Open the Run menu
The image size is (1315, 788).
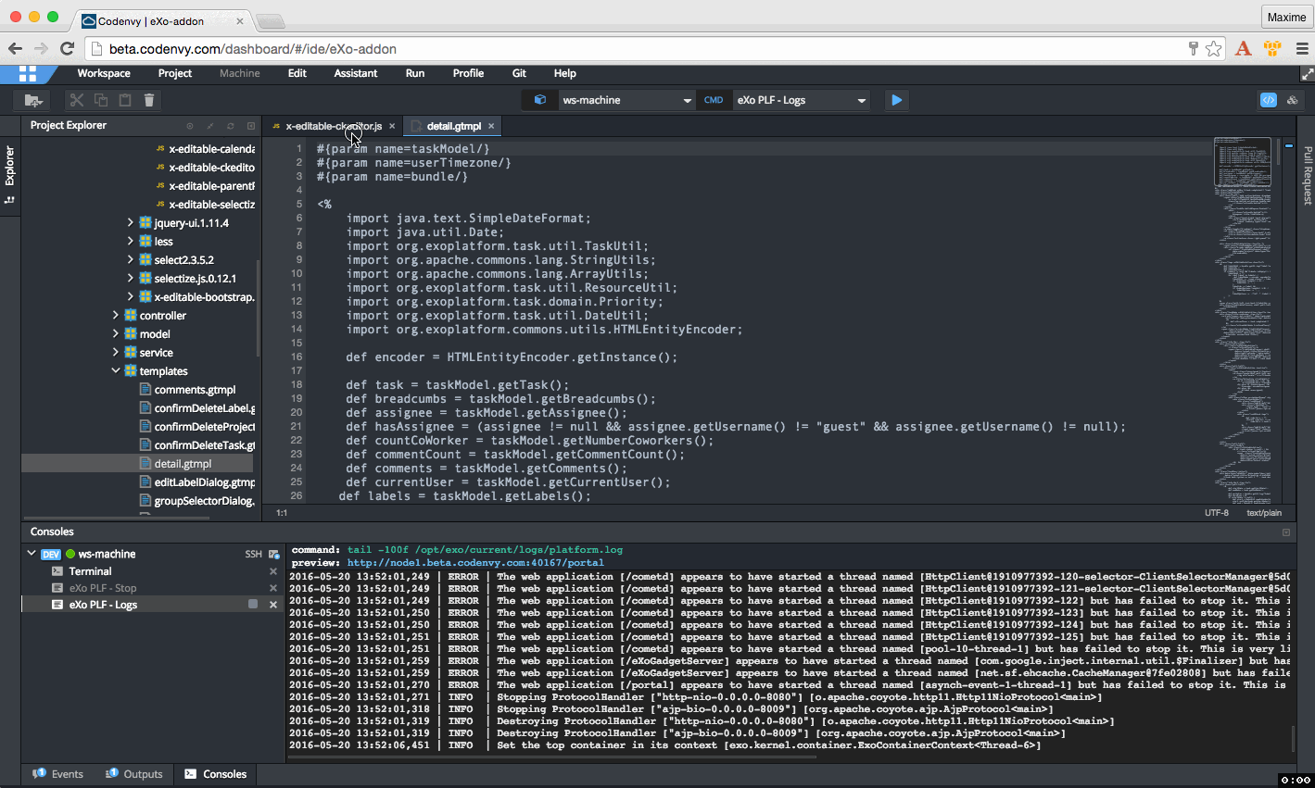(415, 73)
